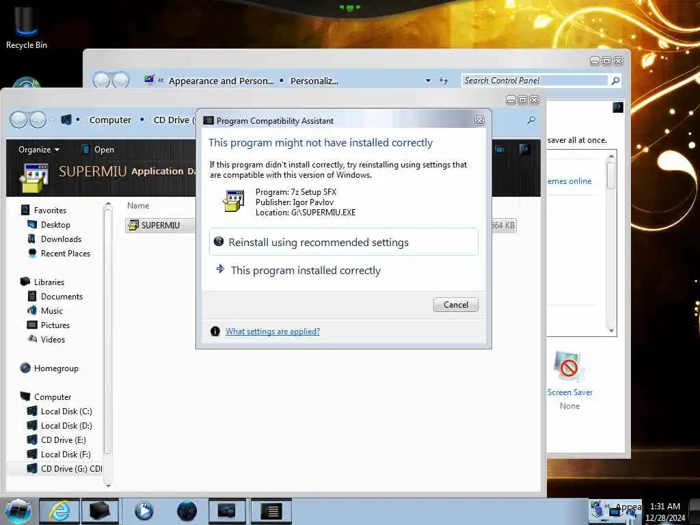Open Recent Places in Favorites
Viewport: 700px width, 525px height.
pos(65,253)
